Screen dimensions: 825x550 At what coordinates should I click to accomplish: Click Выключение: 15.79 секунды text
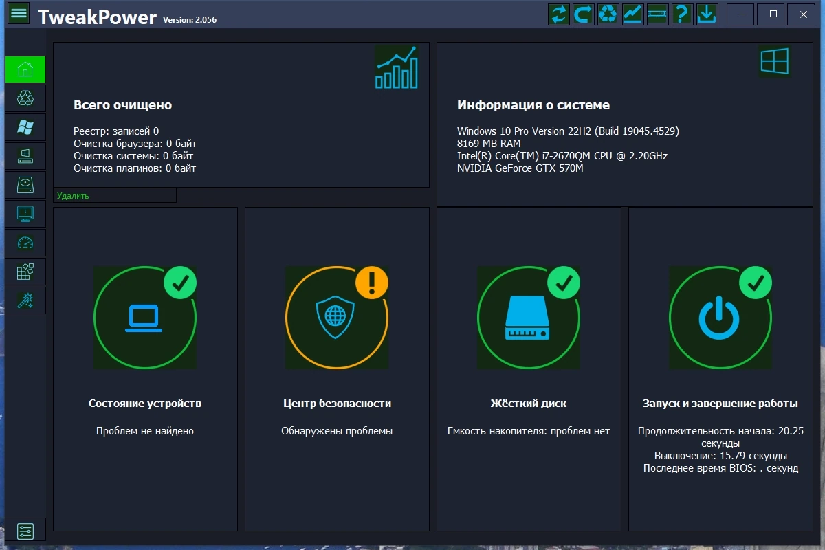tap(720, 456)
